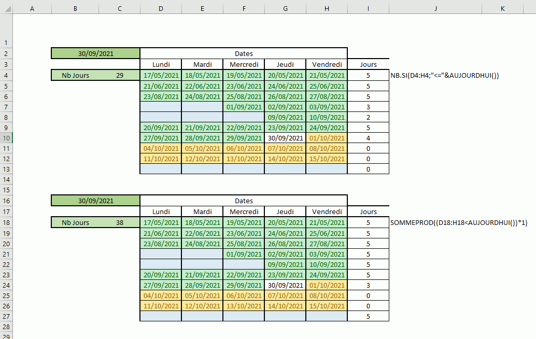The height and width of the screenshot is (339, 536).
Task: Click 06/10/2021 in row 25
Action: (x=244, y=295)
